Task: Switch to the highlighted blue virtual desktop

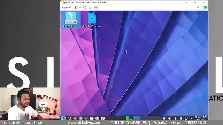Action: (136, 118)
